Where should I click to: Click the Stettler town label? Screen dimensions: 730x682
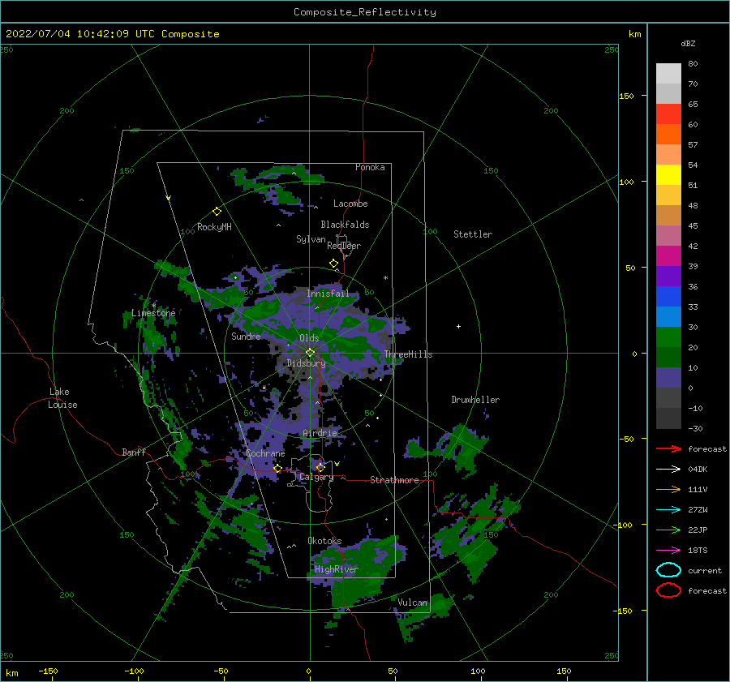tap(473, 234)
